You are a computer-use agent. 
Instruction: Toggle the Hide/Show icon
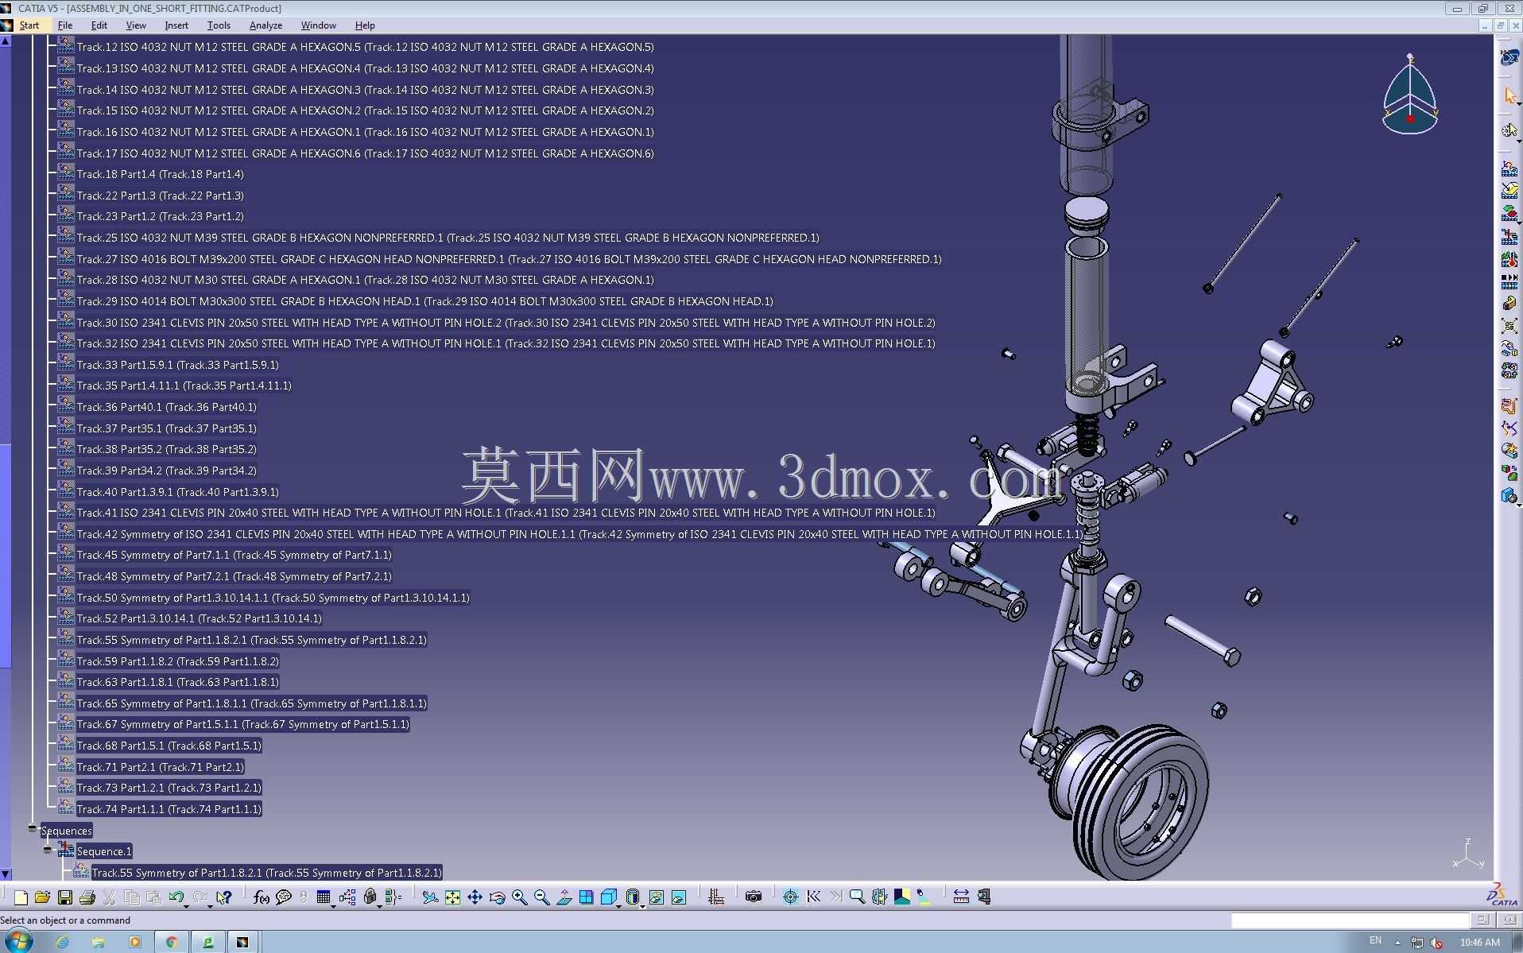pos(657,897)
